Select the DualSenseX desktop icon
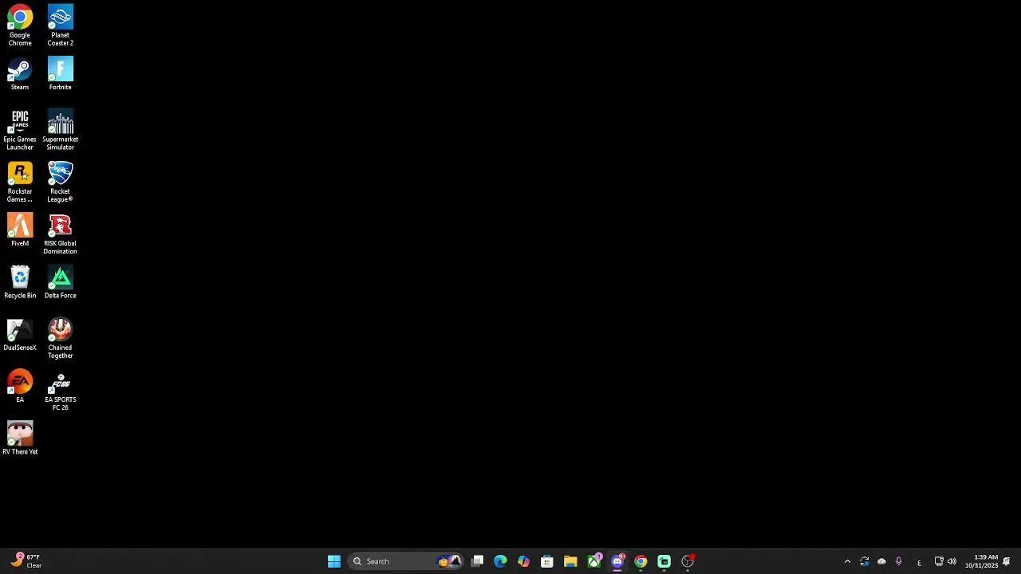The width and height of the screenshot is (1021, 574). 20,335
